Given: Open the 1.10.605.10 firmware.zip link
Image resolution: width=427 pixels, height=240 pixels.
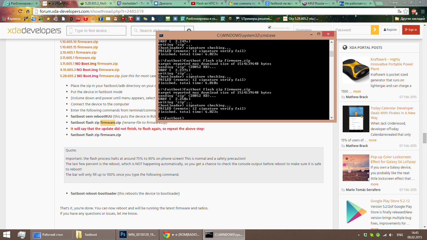Looking at the screenshot, I should (79, 42).
